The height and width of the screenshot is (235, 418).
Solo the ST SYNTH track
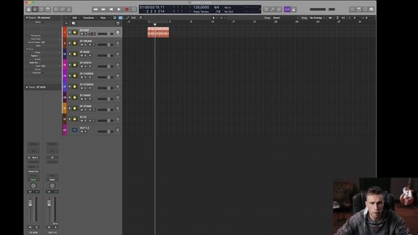coord(86,67)
